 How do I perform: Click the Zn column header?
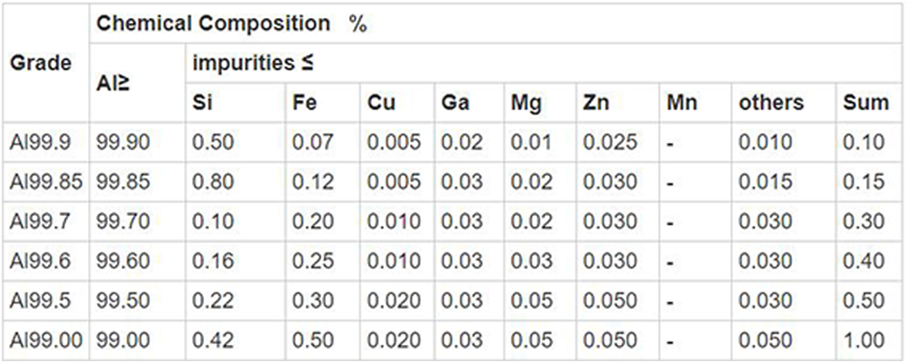click(596, 103)
